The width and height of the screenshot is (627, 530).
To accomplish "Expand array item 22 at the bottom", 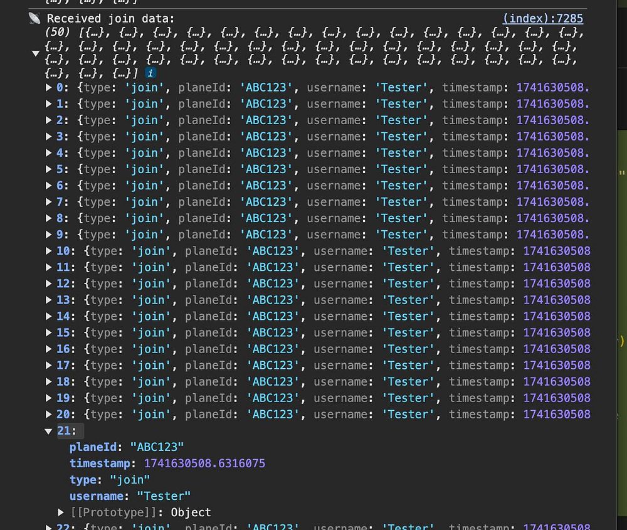I will pyautogui.click(x=49, y=527).
